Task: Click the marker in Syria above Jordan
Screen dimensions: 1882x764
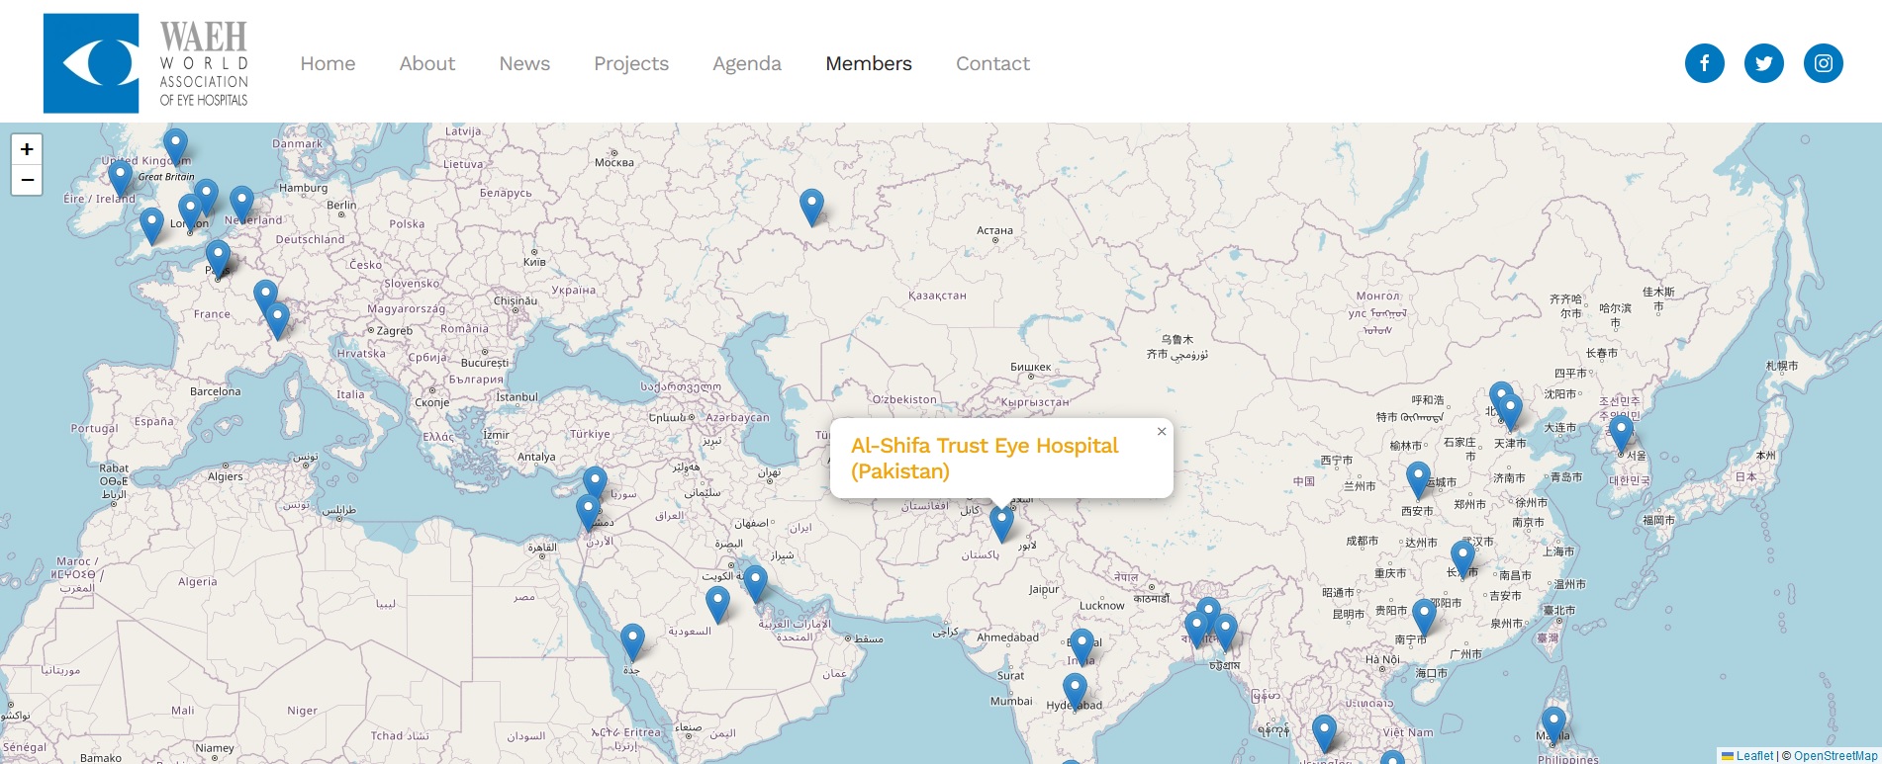Action: coord(595,484)
